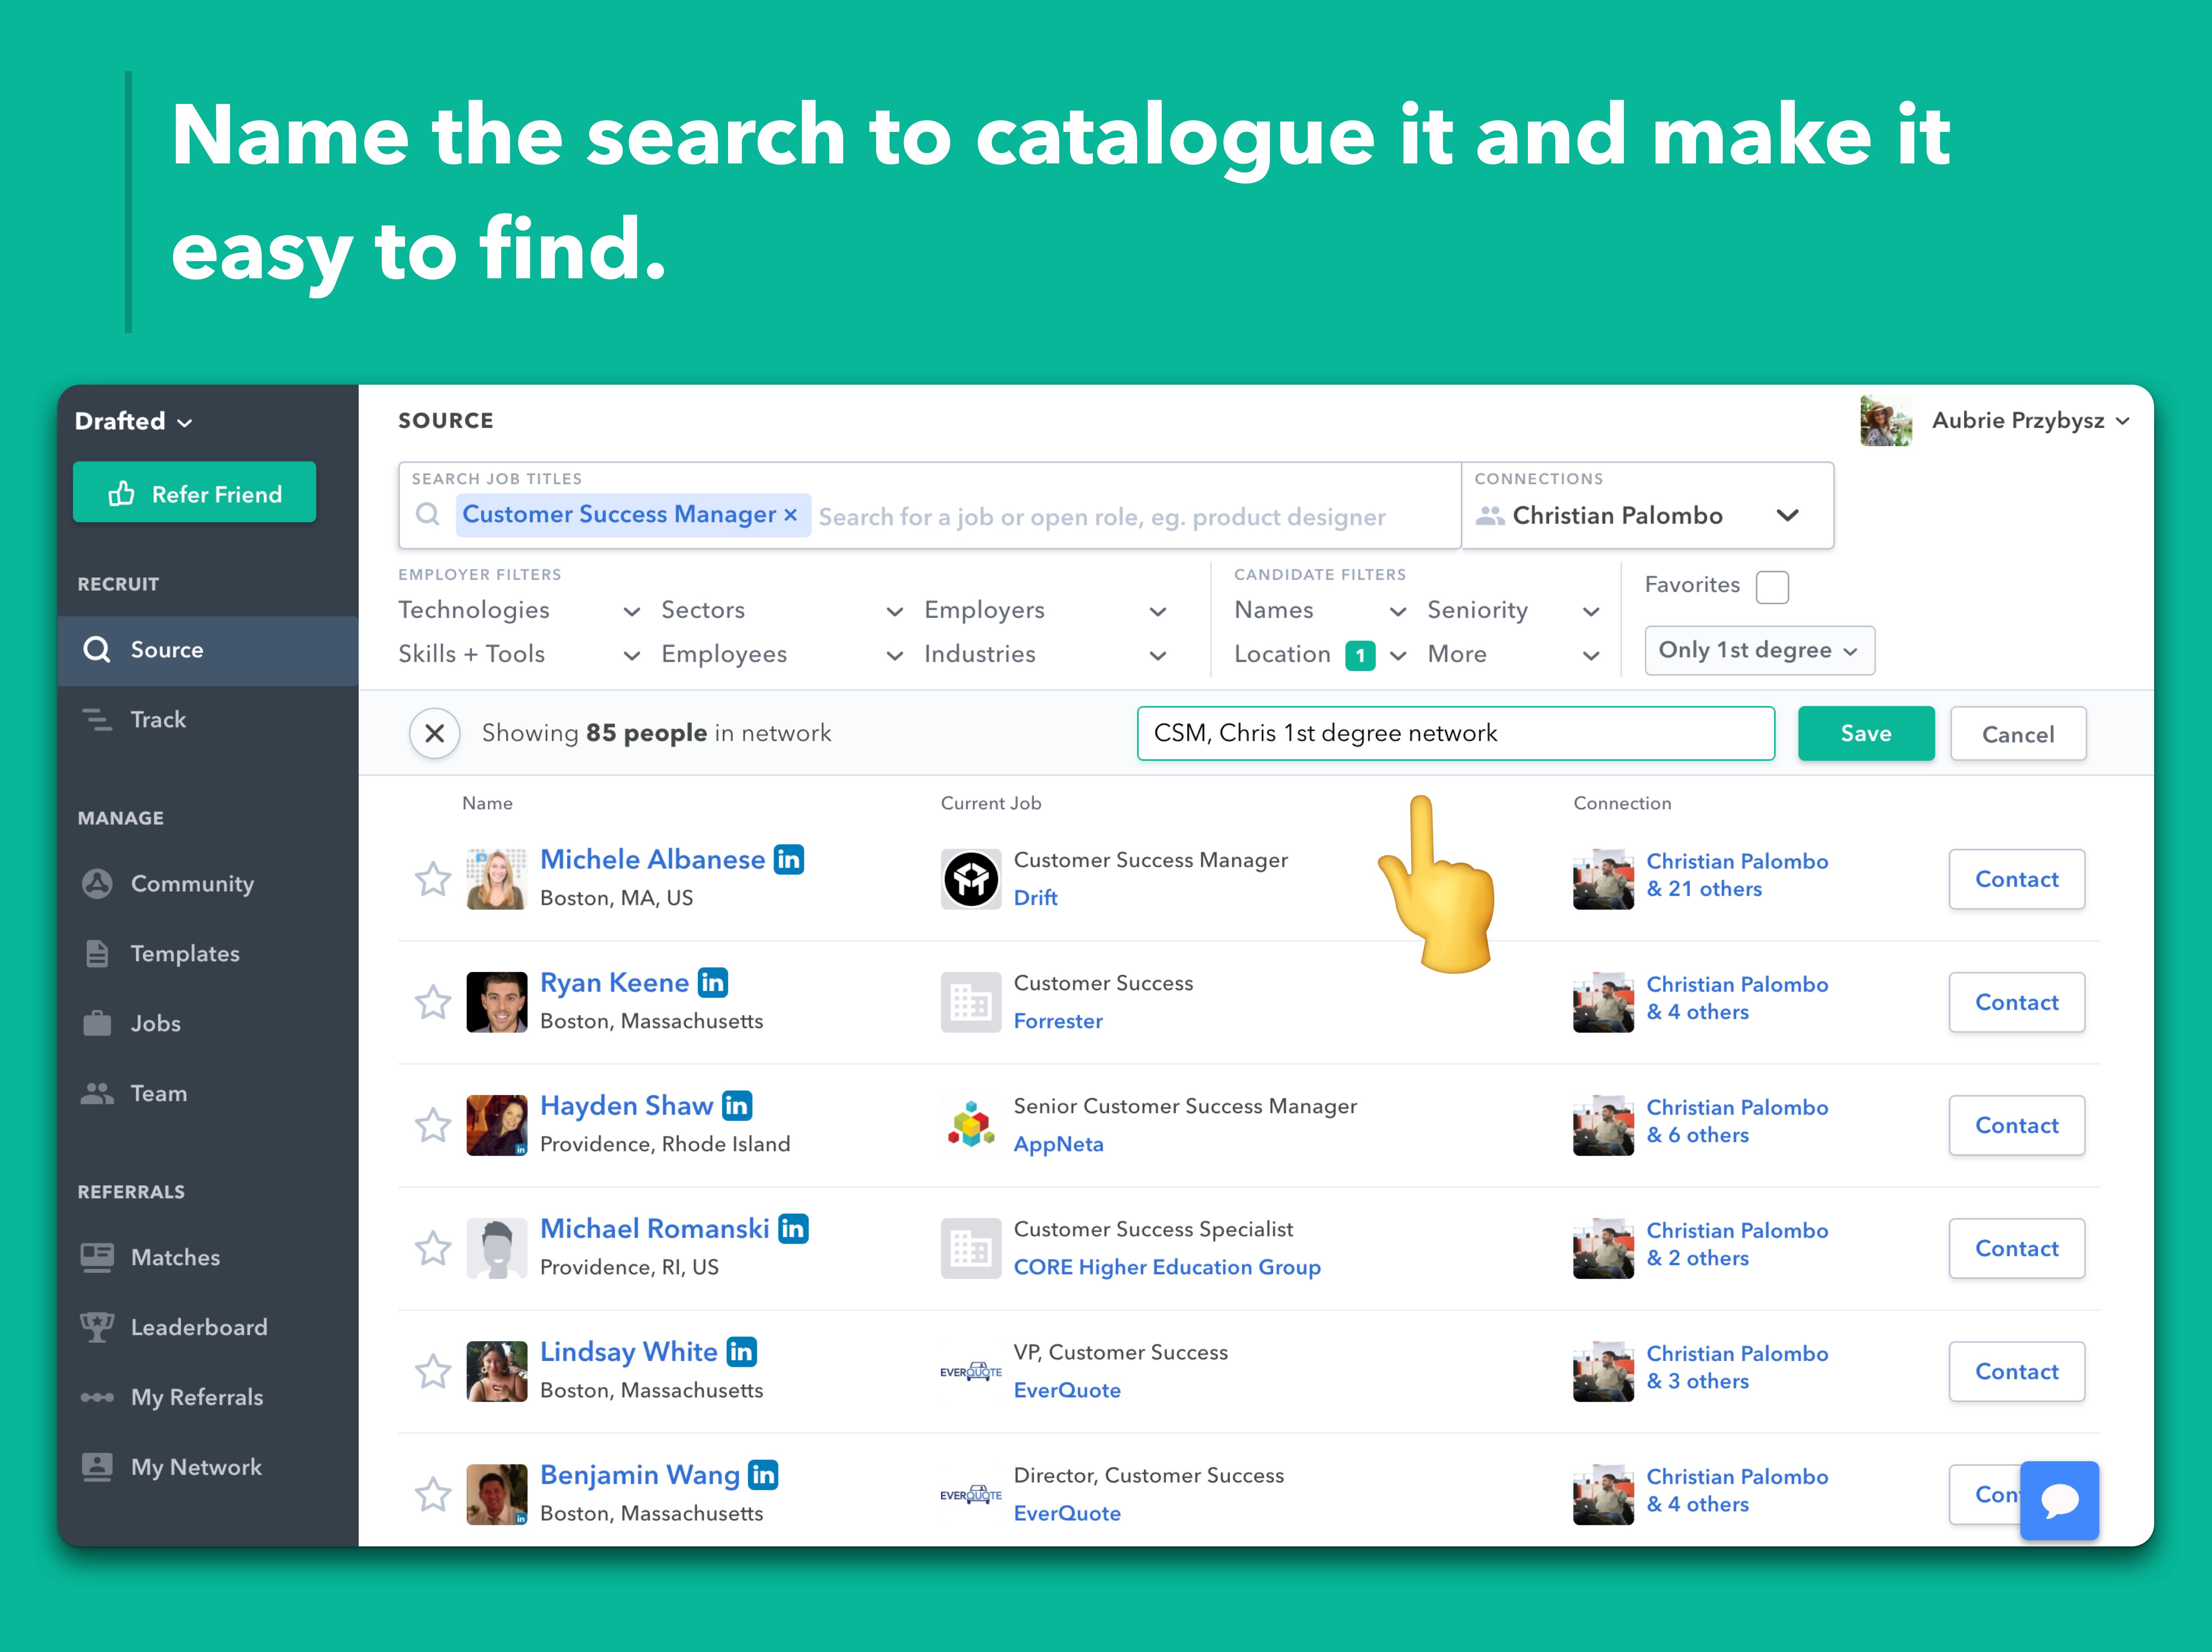The height and width of the screenshot is (1652, 2212).
Task: Open CORE Higher Education Group link
Action: click(x=1167, y=1267)
